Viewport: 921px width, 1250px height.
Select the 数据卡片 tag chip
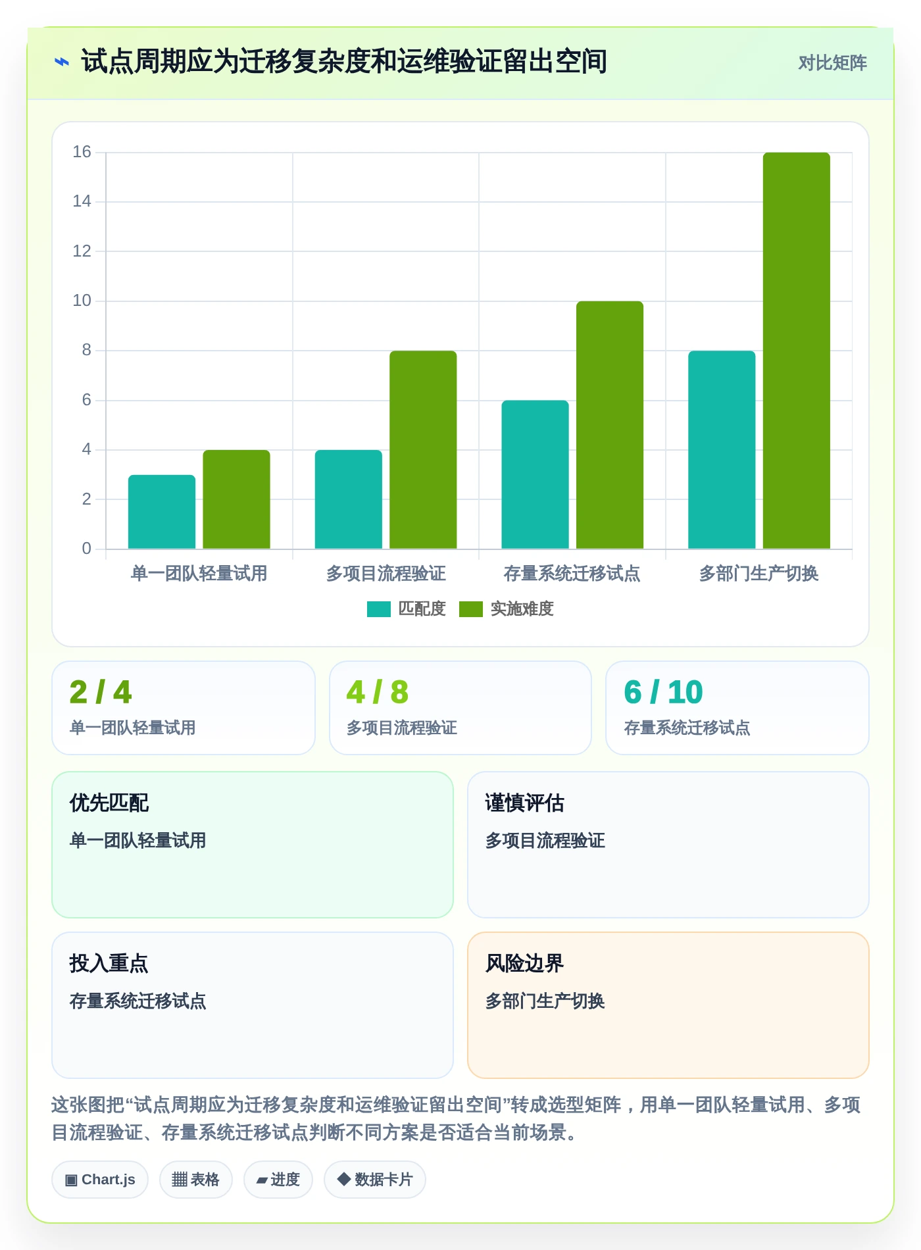click(x=374, y=1180)
